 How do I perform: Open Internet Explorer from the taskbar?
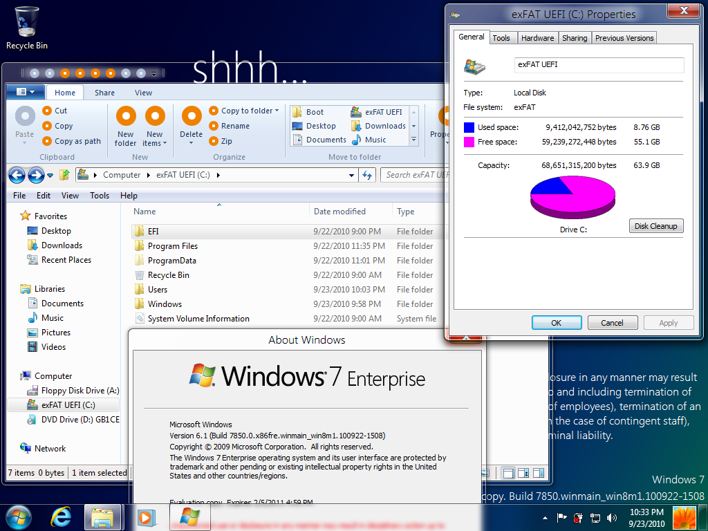(x=62, y=516)
